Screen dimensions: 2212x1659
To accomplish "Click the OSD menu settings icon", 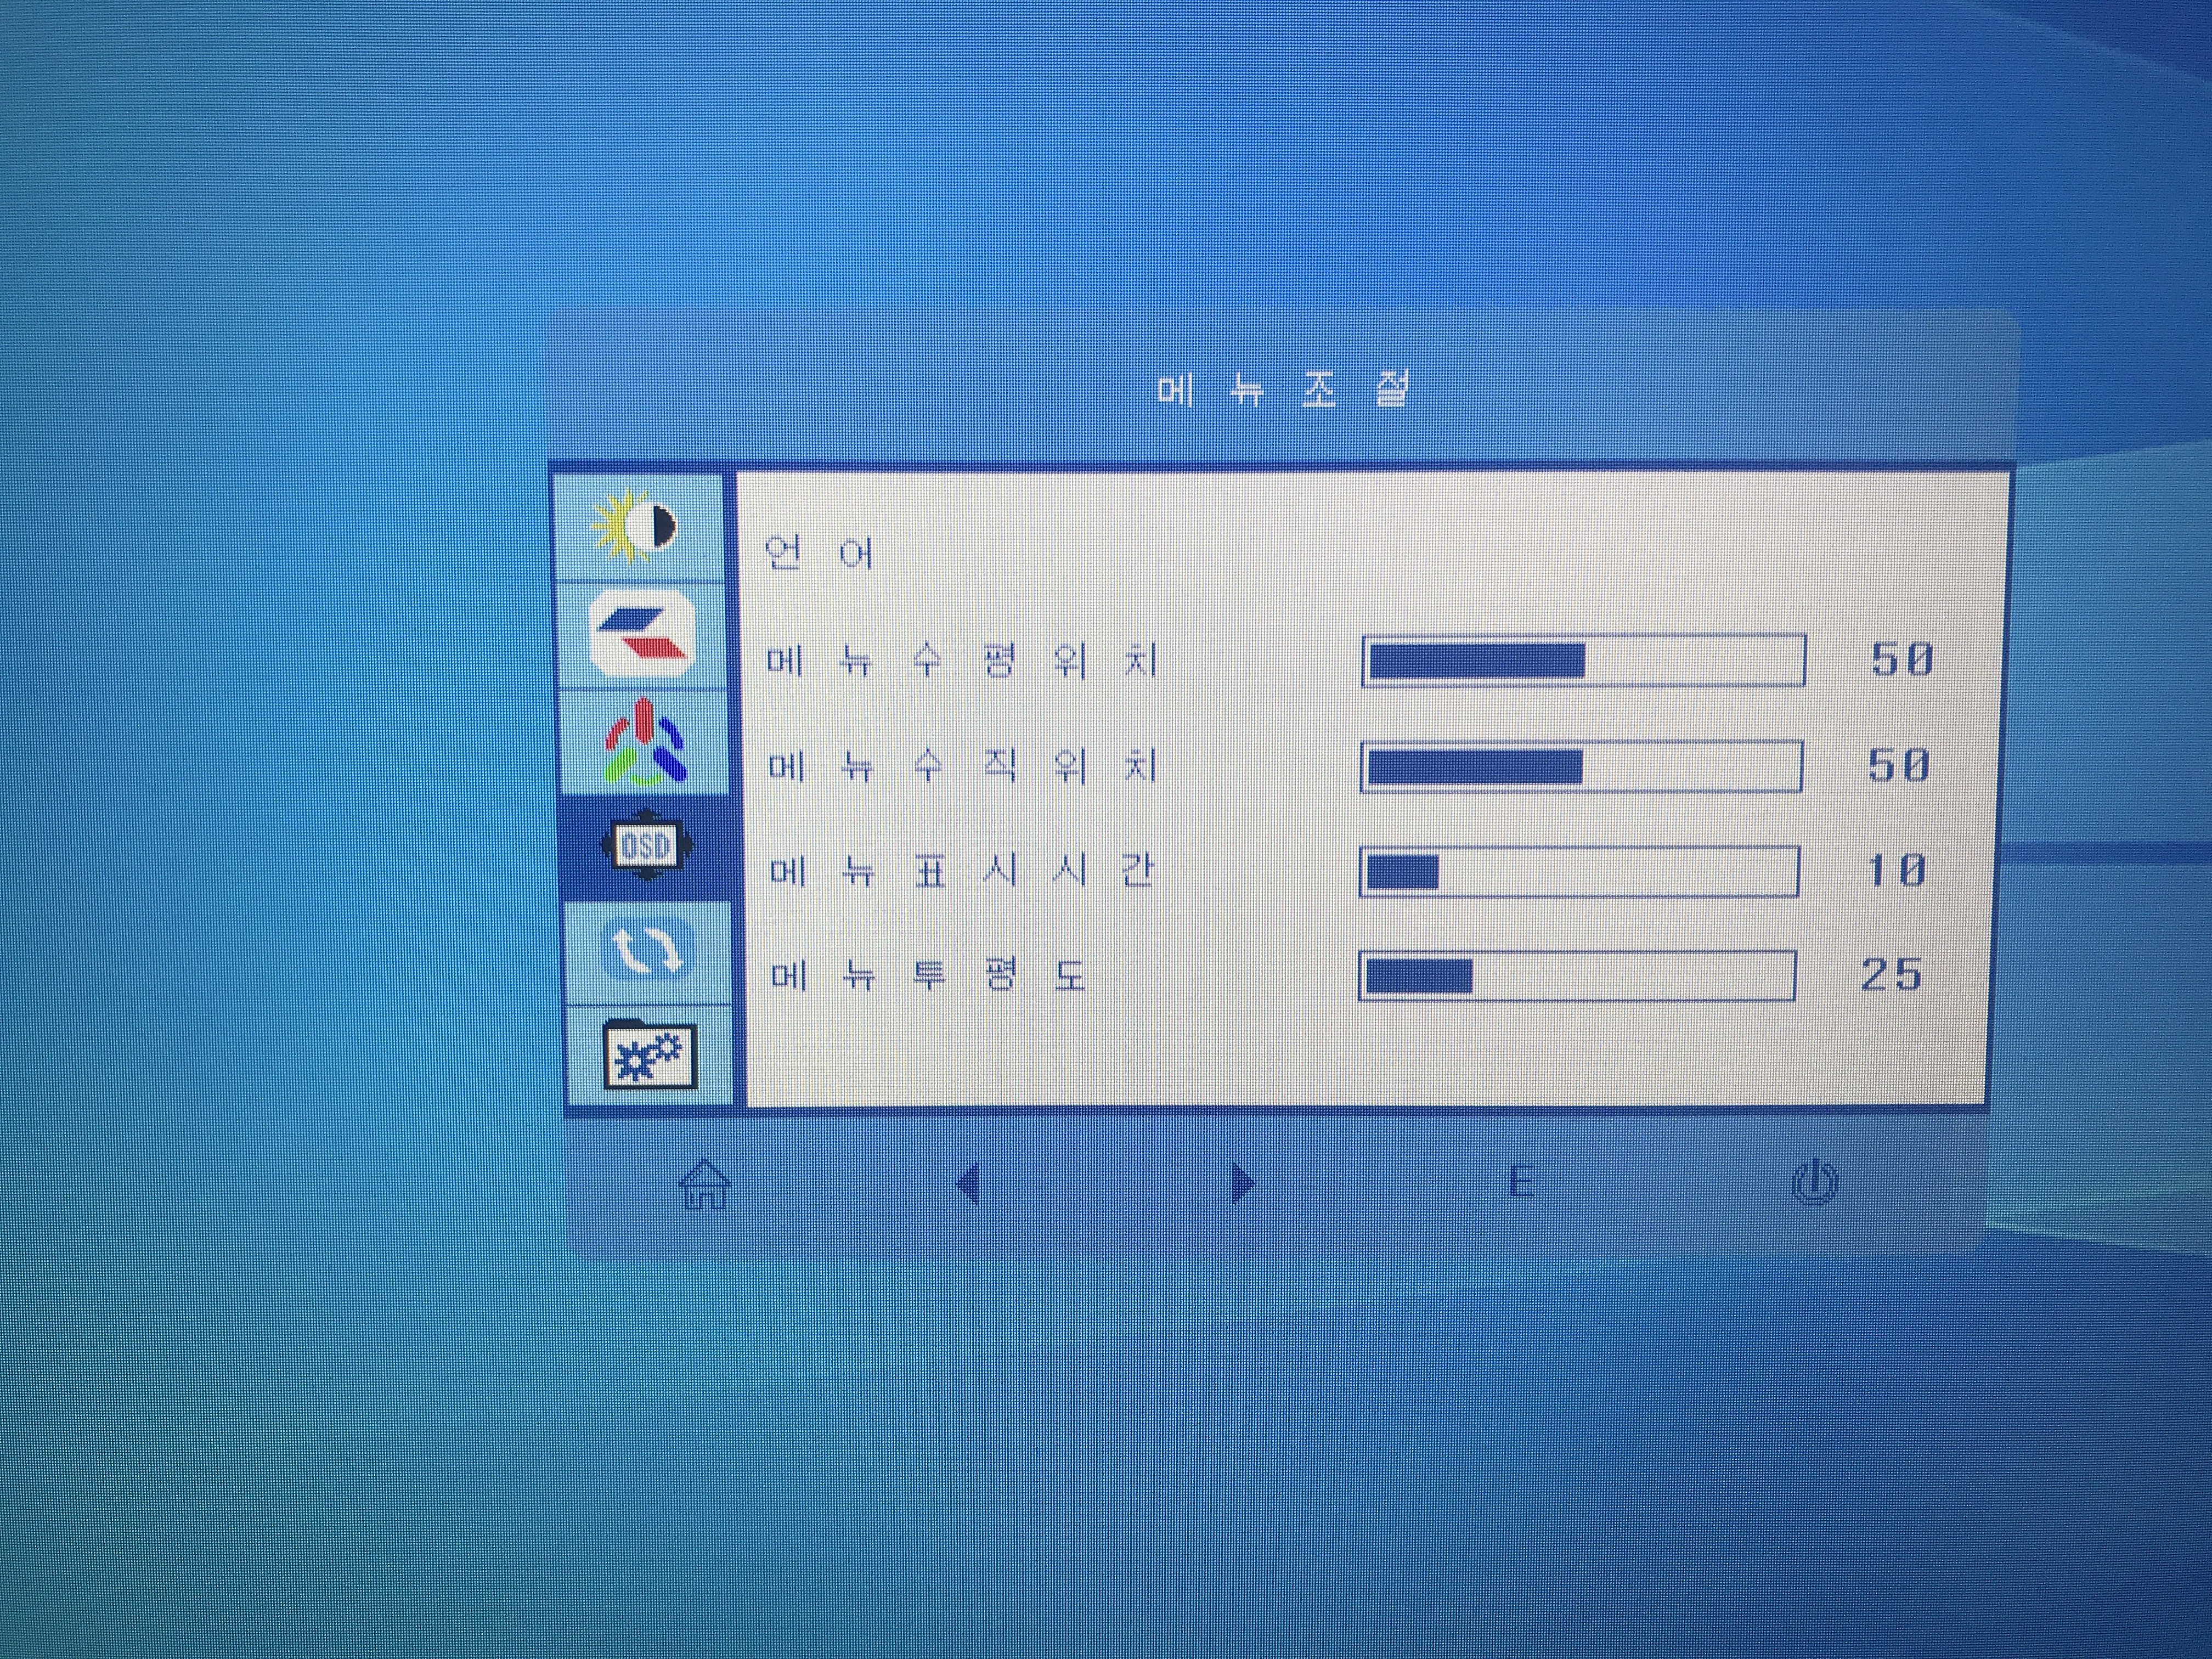I will coord(645,846).
